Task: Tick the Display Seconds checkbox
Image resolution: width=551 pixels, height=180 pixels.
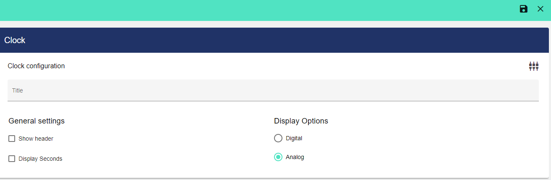Action: 12,159
